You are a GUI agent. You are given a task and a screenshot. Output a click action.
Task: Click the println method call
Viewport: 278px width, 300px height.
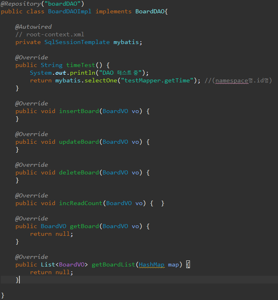[x=82, y=73]
